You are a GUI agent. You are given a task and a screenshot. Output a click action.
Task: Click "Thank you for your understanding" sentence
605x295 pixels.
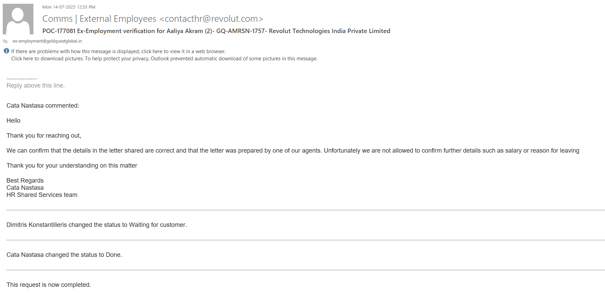pos(72,166)
